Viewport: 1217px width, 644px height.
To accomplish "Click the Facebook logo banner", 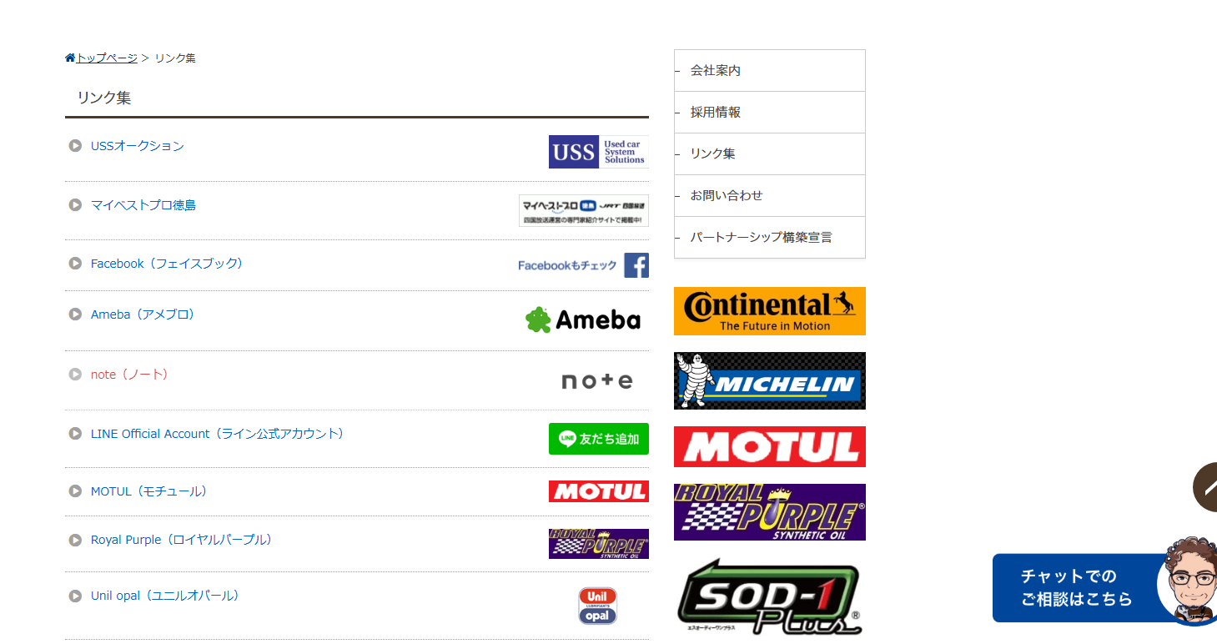I will pos(583,265).
